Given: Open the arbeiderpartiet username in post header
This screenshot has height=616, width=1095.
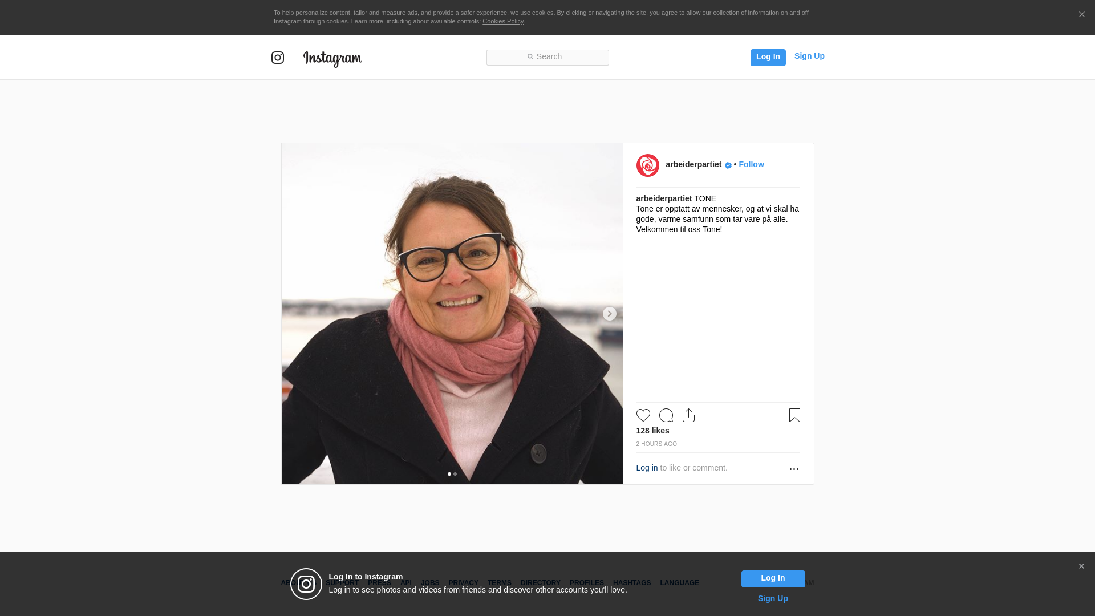Looking at the screenshot, I should (693, 164).
